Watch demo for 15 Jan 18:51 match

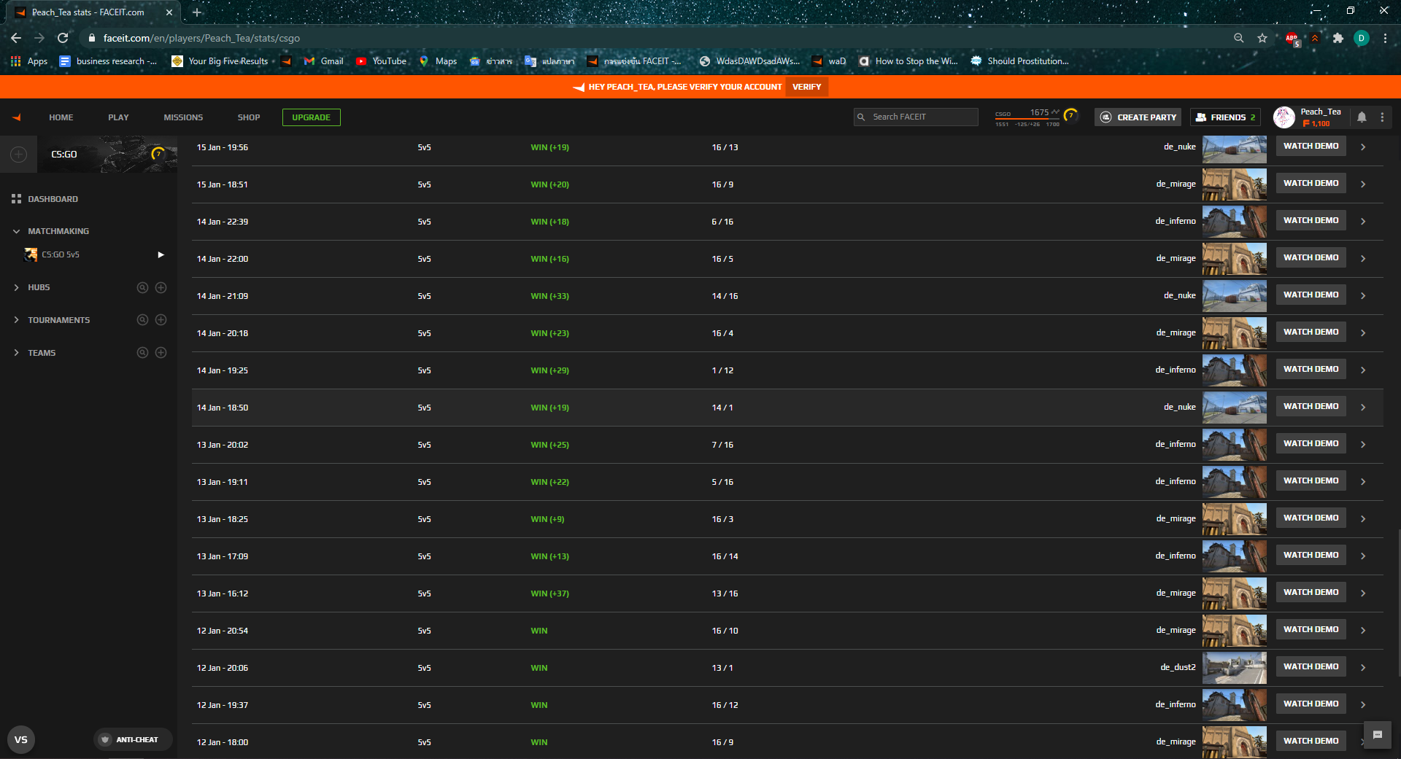(1311, 184)
